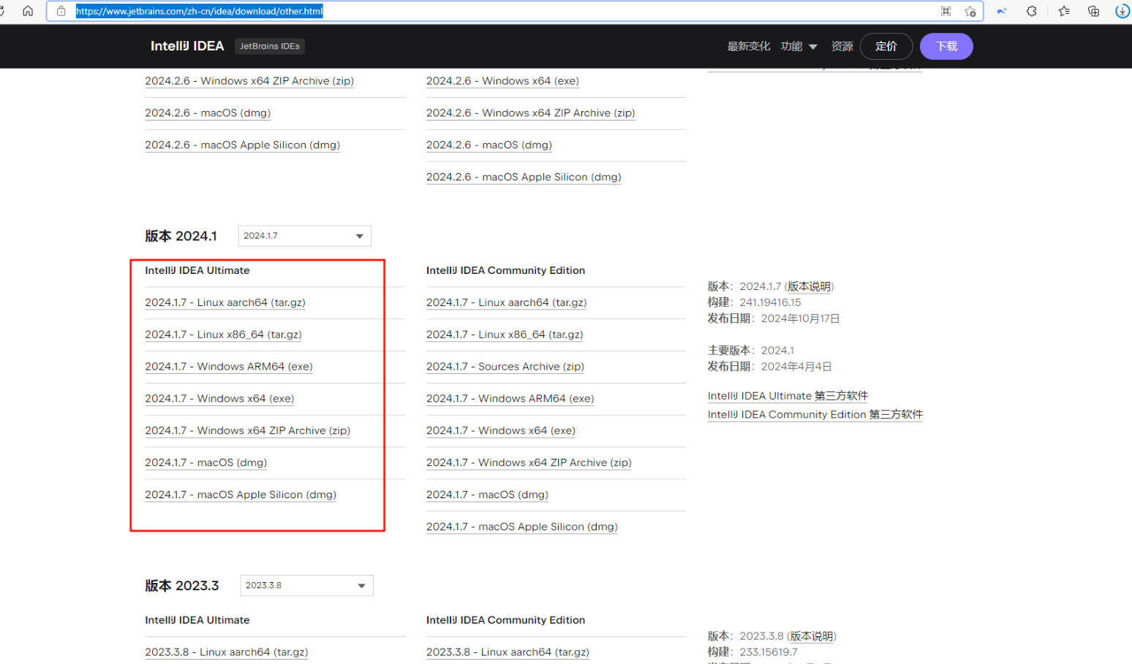
Task: Open IntelliJ IDEA Community Edition 第三方软件 link
Action: (815, 415)
